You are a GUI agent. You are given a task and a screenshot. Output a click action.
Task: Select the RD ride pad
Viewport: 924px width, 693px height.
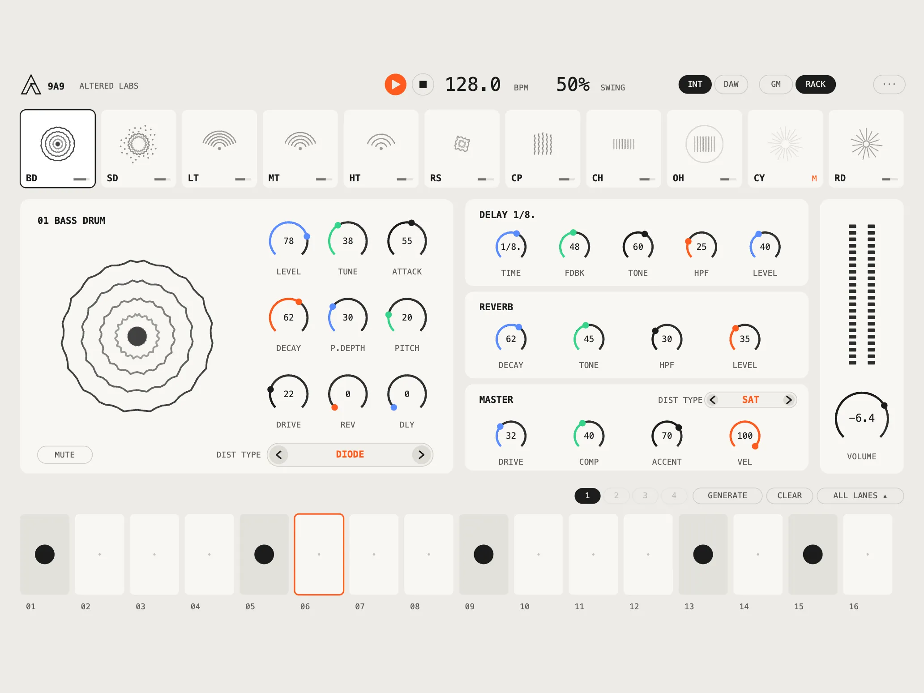866,149
